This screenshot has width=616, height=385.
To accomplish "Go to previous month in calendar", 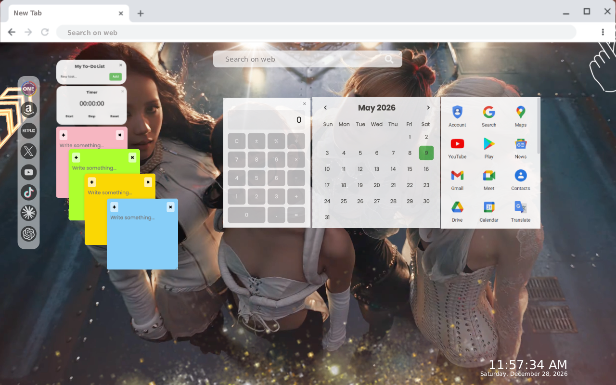I will pyautogui.click(x=325, y=108).
